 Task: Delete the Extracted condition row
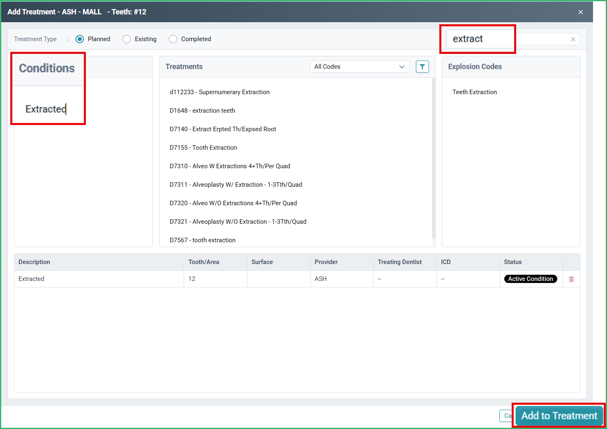point(571,279)
